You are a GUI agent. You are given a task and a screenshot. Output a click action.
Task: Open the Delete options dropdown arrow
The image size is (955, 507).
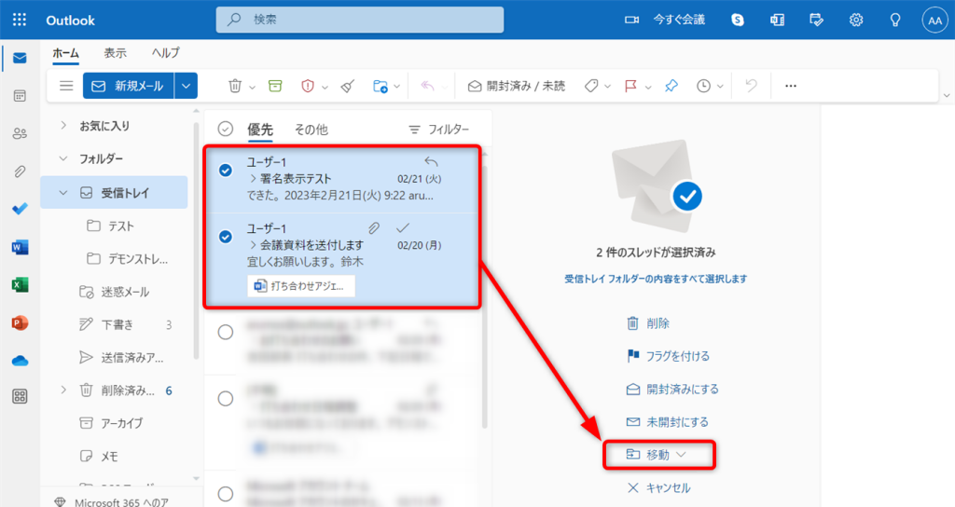click(252, 87)
